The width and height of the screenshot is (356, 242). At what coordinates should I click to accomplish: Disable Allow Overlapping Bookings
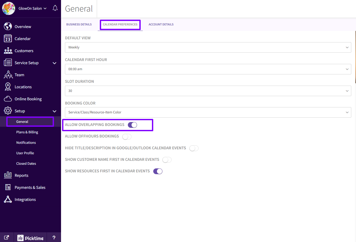tap(133, 125)
